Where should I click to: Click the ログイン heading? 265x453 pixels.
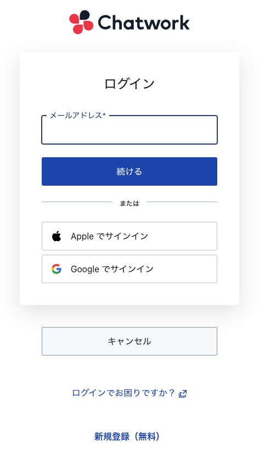[x=129, y=84]
